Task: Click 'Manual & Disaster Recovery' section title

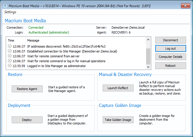Action: (125, 75)
